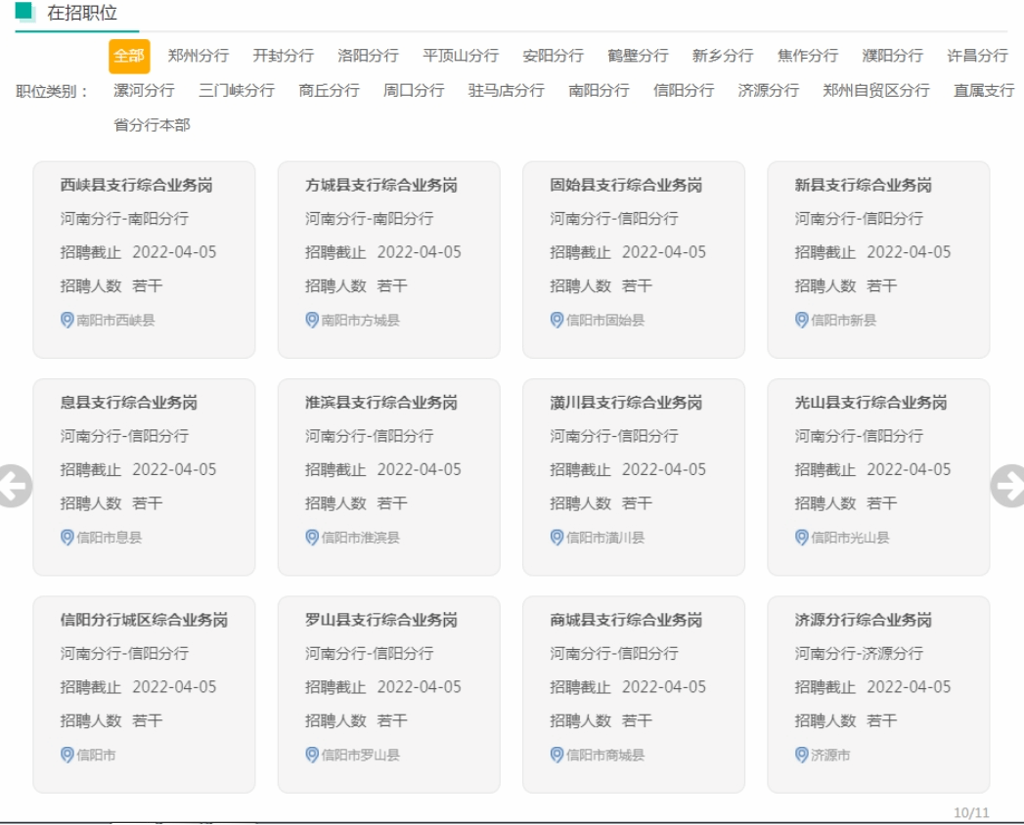Screen dimensions: 1024x825
Task: Click location pin icon for 南阳市方城县
Action: [x=312, y=320]
